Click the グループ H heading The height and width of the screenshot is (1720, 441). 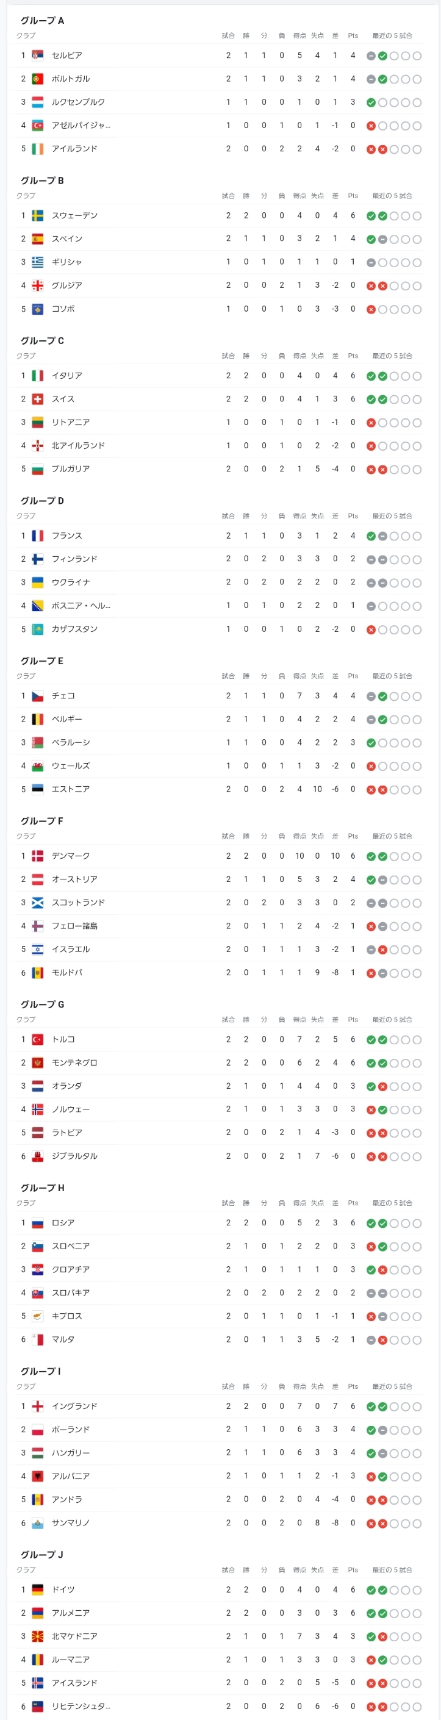42,1188
